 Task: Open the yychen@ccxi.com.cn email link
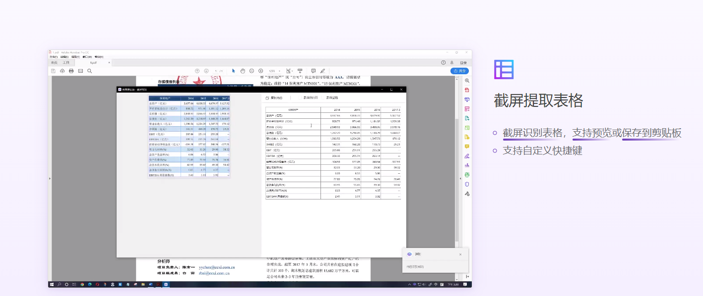[217, 267]
